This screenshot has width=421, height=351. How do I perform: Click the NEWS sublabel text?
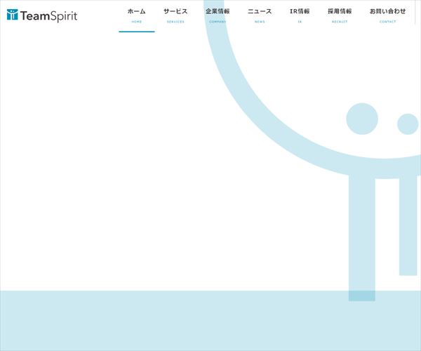coord(260,22)
